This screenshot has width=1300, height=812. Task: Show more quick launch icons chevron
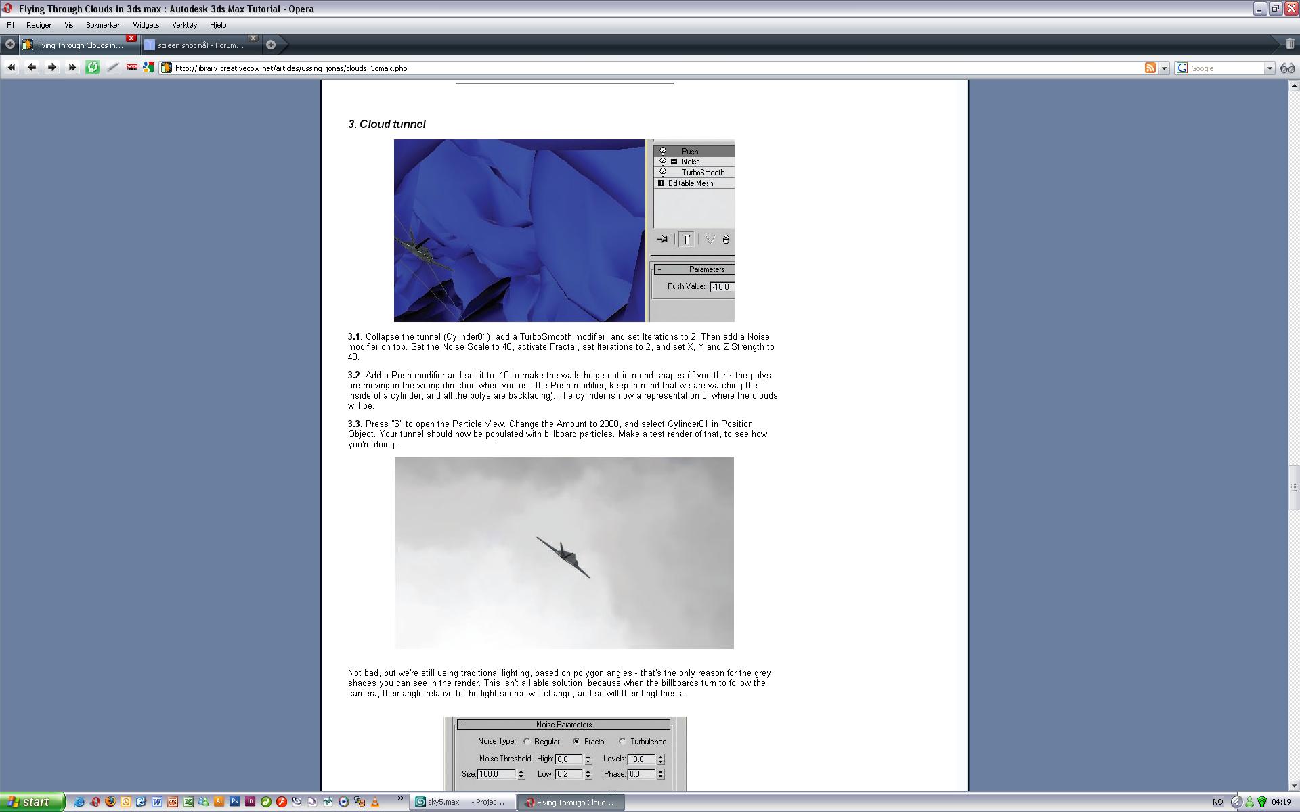400,799
